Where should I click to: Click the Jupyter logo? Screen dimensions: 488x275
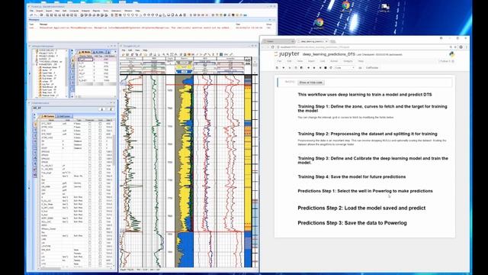point(287,54)
